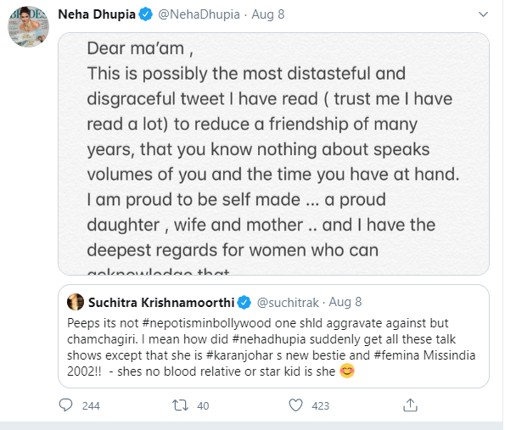The width and height of the screenshot is (505, 430).
Task: Open the share tweet icon
Action: coord(410,405)
